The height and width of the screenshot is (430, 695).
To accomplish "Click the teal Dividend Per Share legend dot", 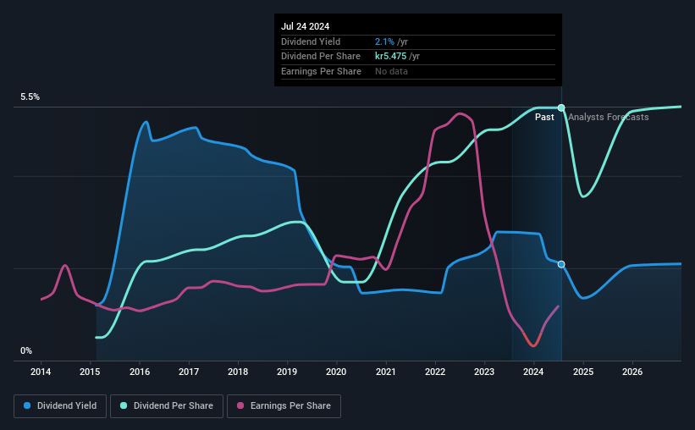I will [x=124, y=405].
